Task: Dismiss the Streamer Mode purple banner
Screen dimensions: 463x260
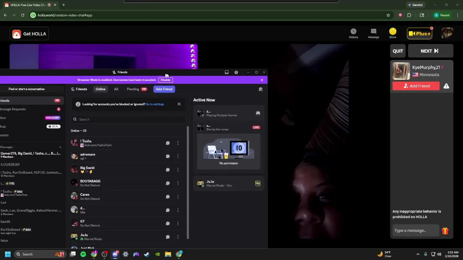Action: point(262,80)
